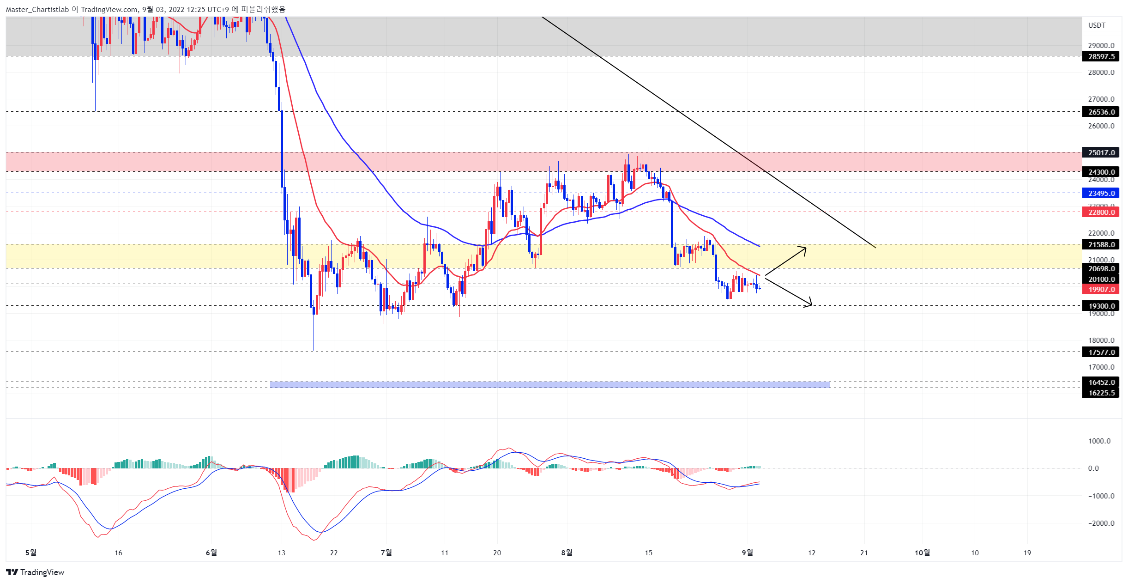Click the 9월 date label on time axis
This screenshot has width=1128, height=583.
[x=748, y=553]
